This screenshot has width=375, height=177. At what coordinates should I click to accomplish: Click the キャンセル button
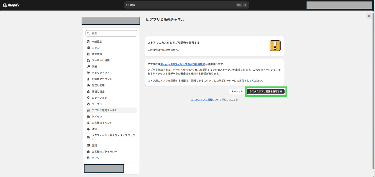click(237, 91)
